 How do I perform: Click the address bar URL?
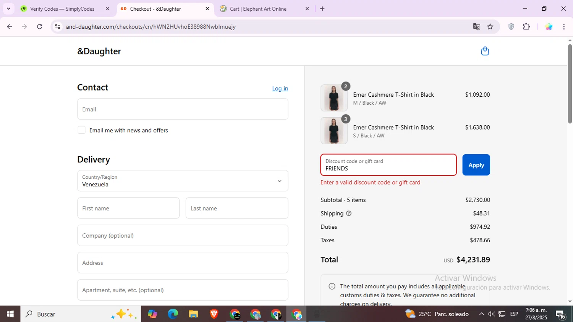(x=151, y=26)
